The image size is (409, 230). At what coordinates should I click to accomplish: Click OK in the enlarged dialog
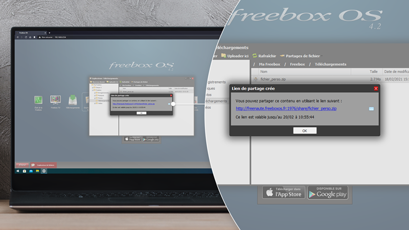(305, 131)
